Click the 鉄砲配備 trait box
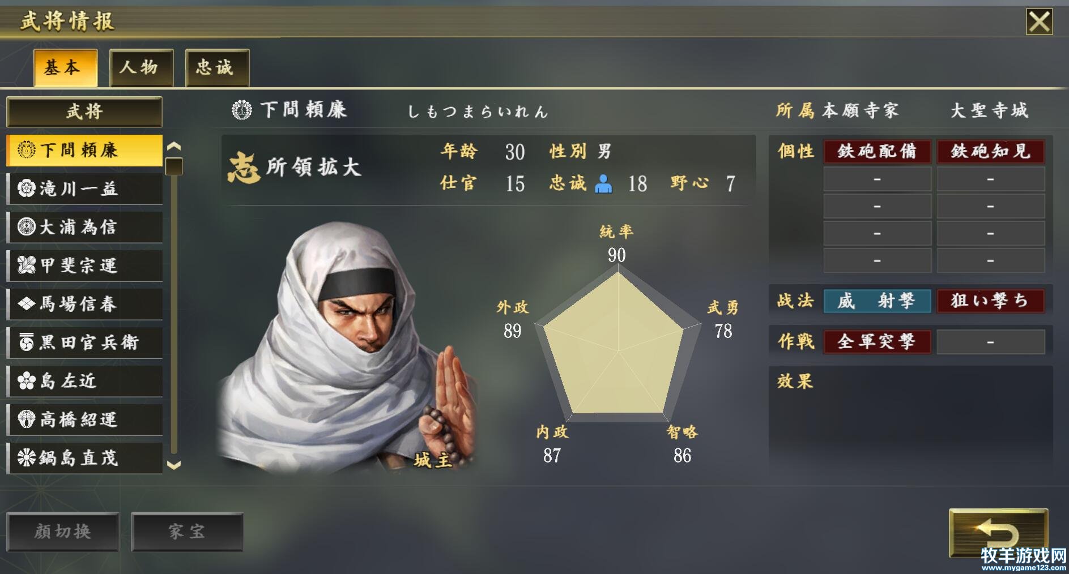The width and height of the screenshot is (1069, 574). pyautogui.click(x=877, y=151)
